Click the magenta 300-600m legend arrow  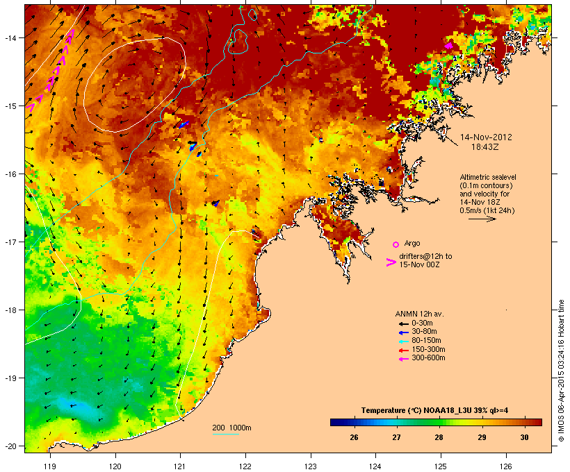tap(403, 359)
